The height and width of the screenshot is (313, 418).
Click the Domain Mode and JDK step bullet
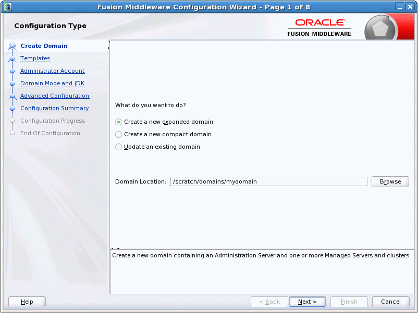(x=13, y=84)
